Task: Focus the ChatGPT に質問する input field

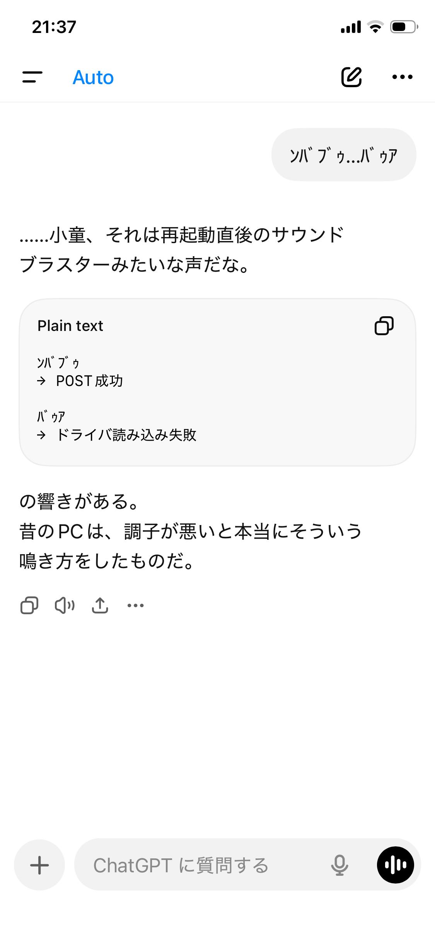Action: click(x=205, y=865)
